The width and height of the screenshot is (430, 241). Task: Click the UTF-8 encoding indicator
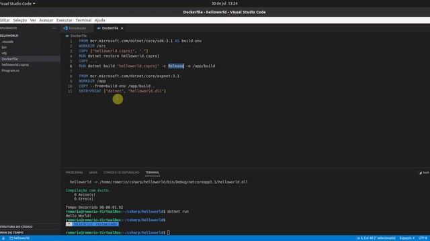423,238
